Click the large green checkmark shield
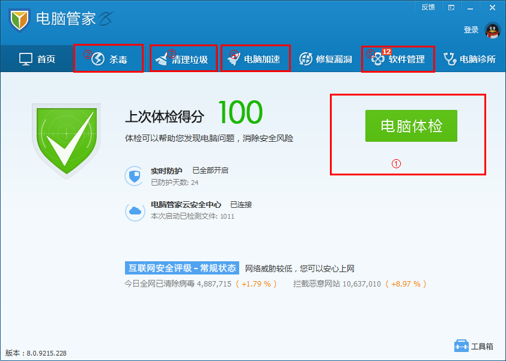This screenshot has width=506, height=361. click(x=67, y=141)
